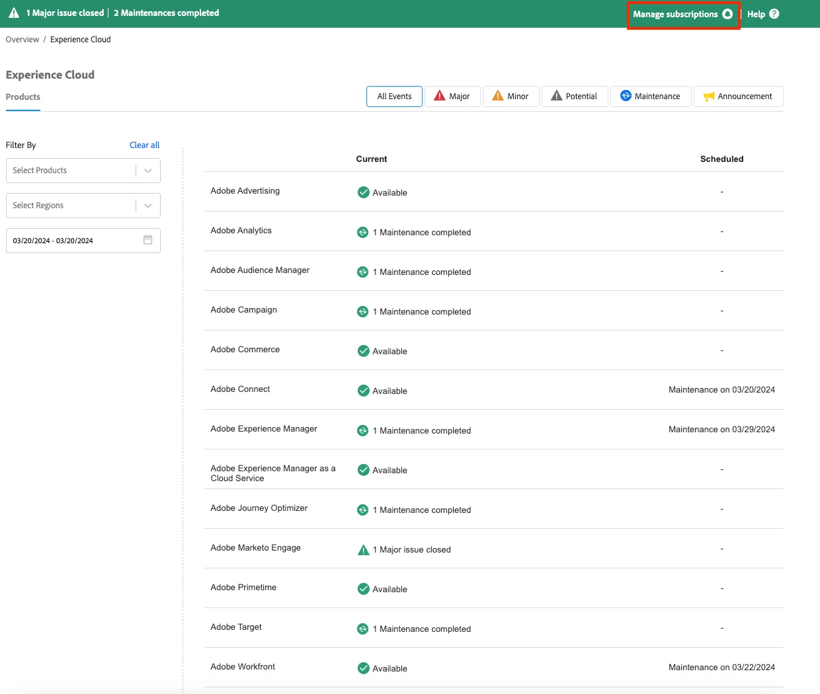Screen dimensions: 820x694
Task: Open the Select Products dropdown
Action: [x=83, y=171]
